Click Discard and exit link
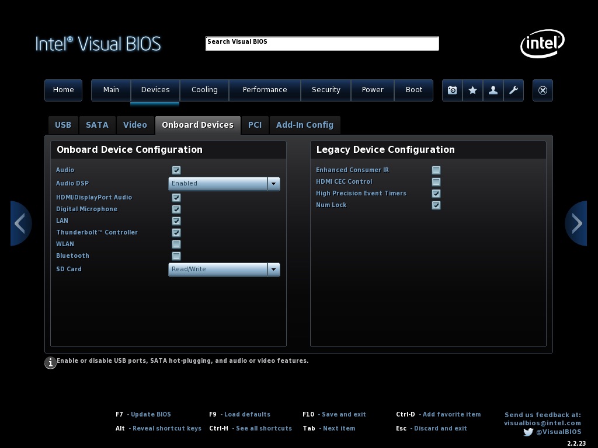Image resolution: width=598 pixels, height=448 pixels. pyautogui.click(x=440, y=429)
